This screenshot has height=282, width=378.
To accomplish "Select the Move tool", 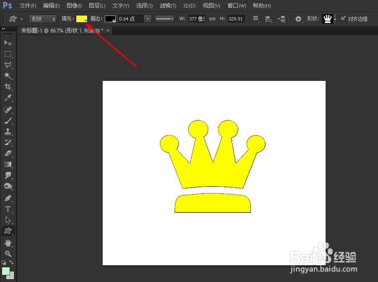I will [x=8, y=43].
